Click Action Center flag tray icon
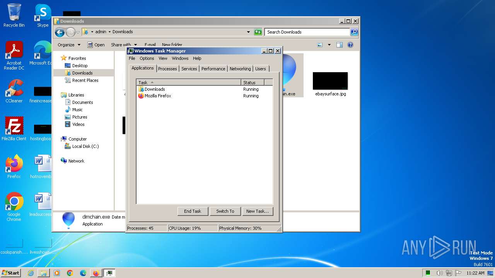Viewport: 495px width, 278px height. point(458,273)
